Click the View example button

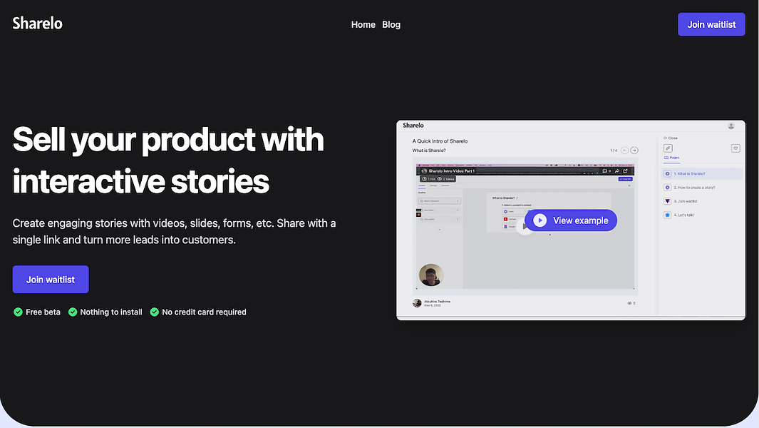[571, 220]
